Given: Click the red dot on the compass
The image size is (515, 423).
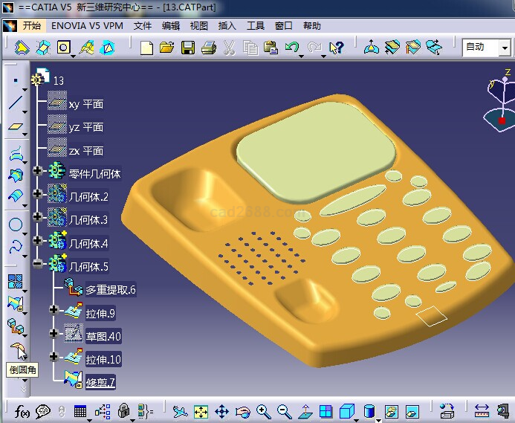Looking at the screenshot, I should tap(502, 120).
